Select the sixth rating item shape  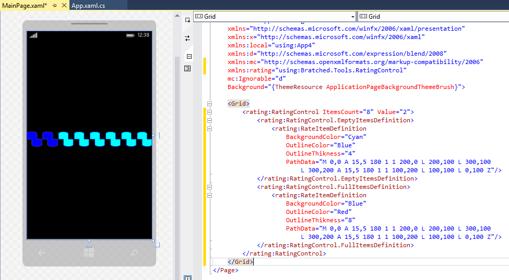(x=113, y=139)
